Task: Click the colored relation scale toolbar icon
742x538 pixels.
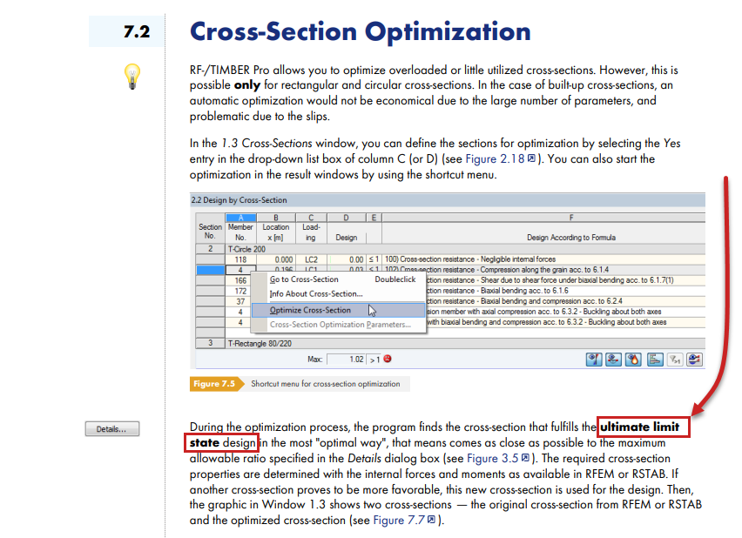Action: (x=654, y=359)
